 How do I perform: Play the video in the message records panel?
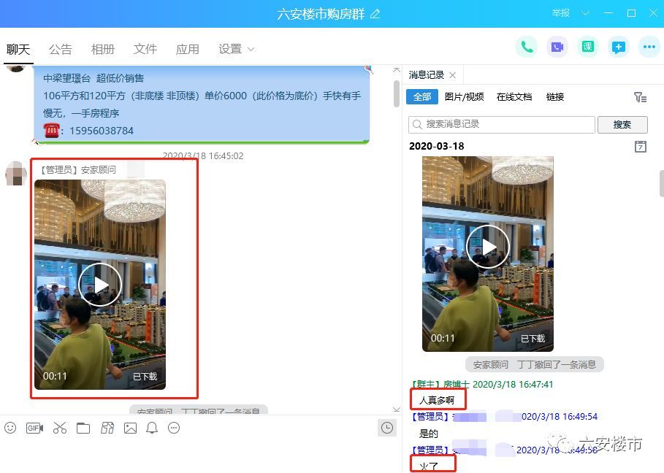point(488,247)
